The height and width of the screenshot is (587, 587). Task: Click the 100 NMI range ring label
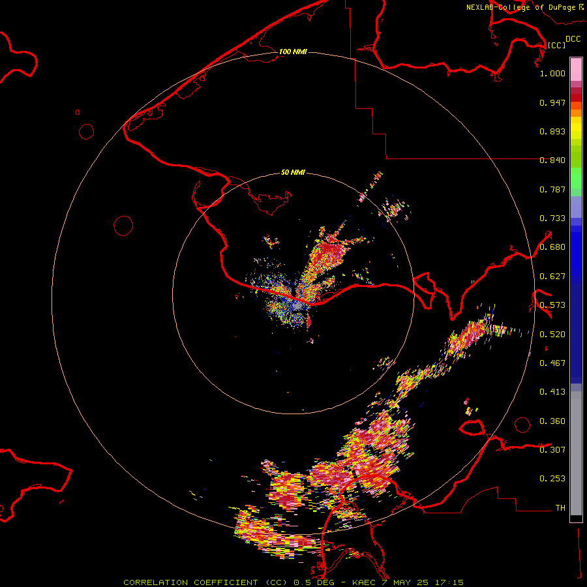tap(293, 52)
